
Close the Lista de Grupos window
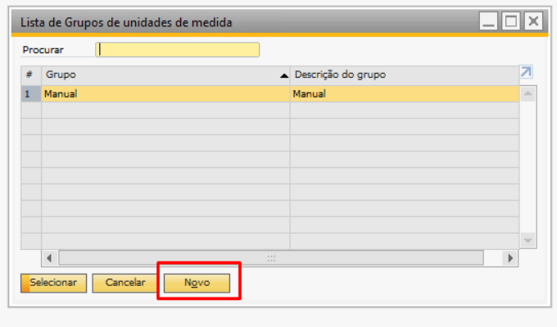tap(533, 21)
